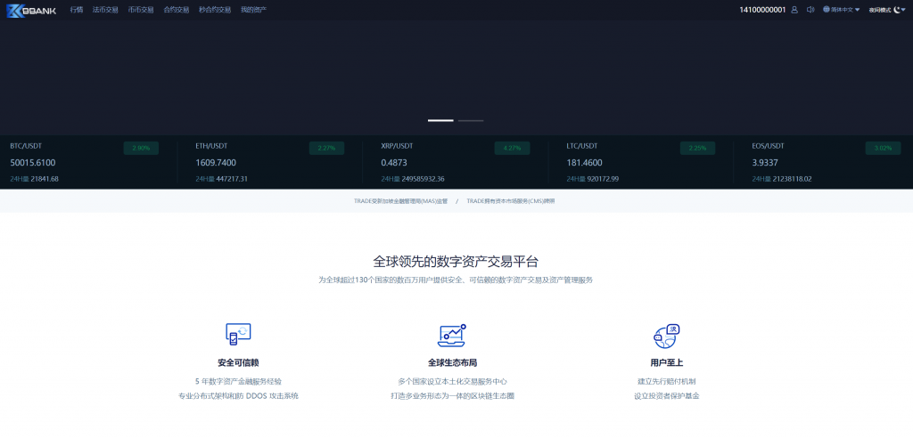Click the 用户至上 title

(667, 363)
